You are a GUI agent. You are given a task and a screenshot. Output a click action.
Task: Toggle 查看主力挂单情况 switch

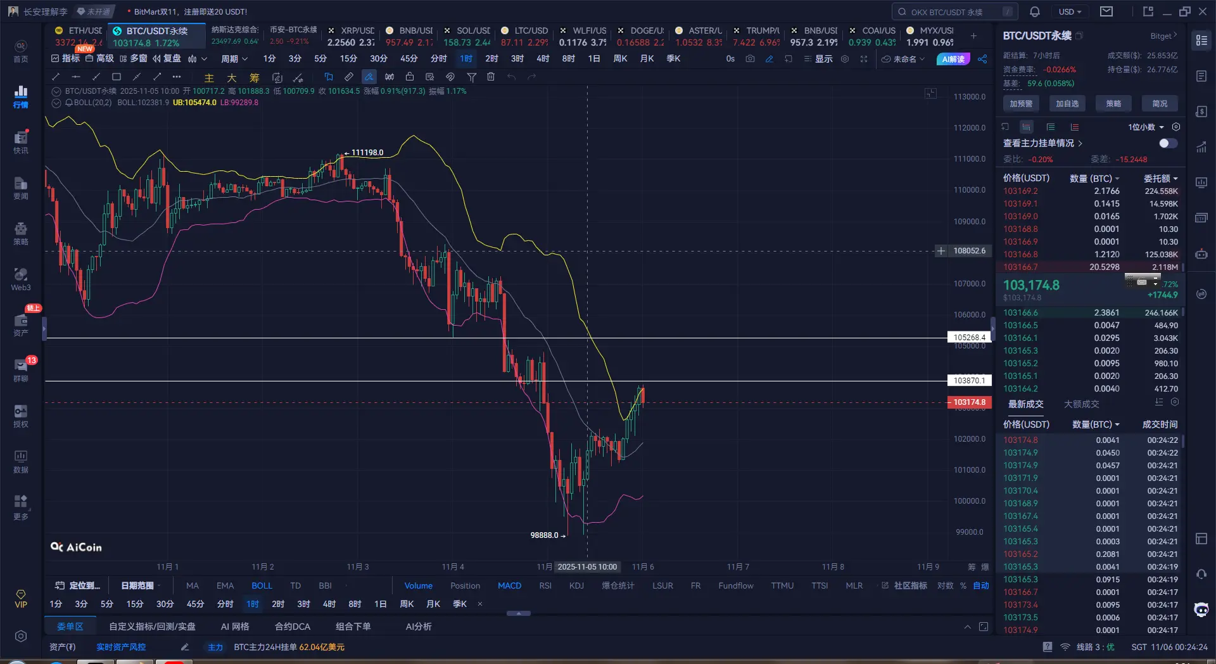[1168, 143]
